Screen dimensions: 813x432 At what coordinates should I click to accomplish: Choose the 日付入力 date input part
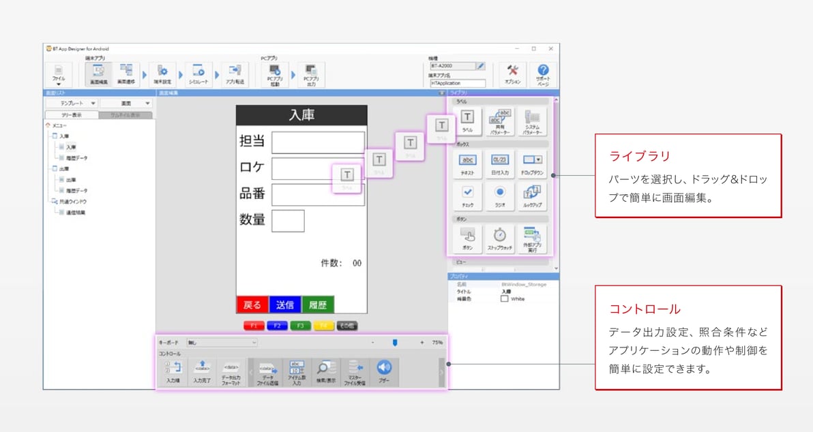(x=500, y=164)
